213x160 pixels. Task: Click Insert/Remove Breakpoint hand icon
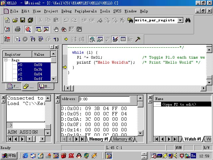coord(56,29)
